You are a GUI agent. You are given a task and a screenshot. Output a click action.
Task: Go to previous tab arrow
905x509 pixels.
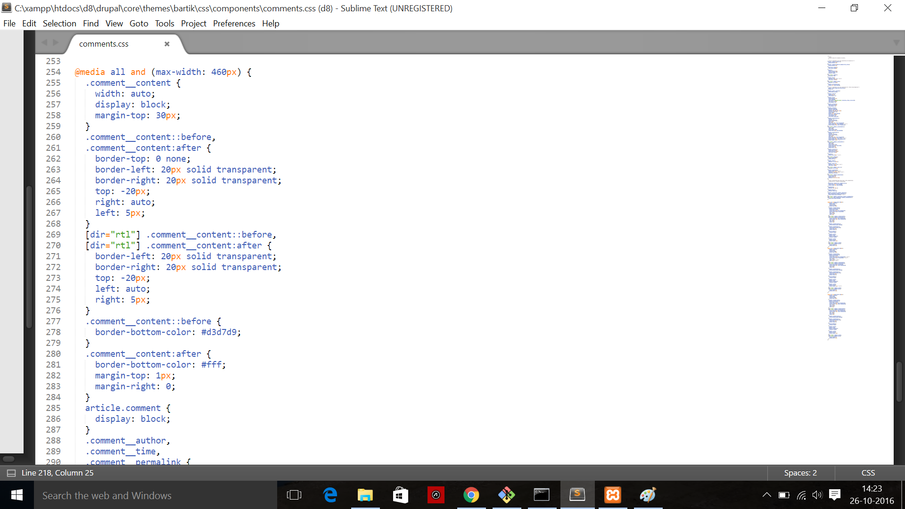44,42
